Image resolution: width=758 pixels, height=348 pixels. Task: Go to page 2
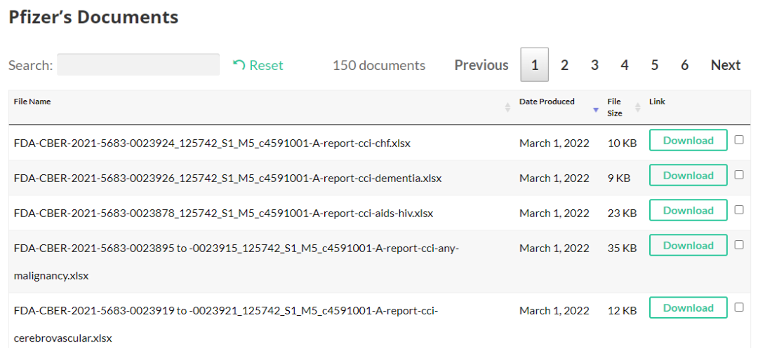tap(564, 65)
